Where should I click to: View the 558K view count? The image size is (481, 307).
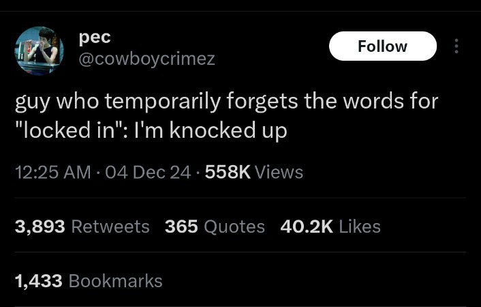click(x=228, y=172)
